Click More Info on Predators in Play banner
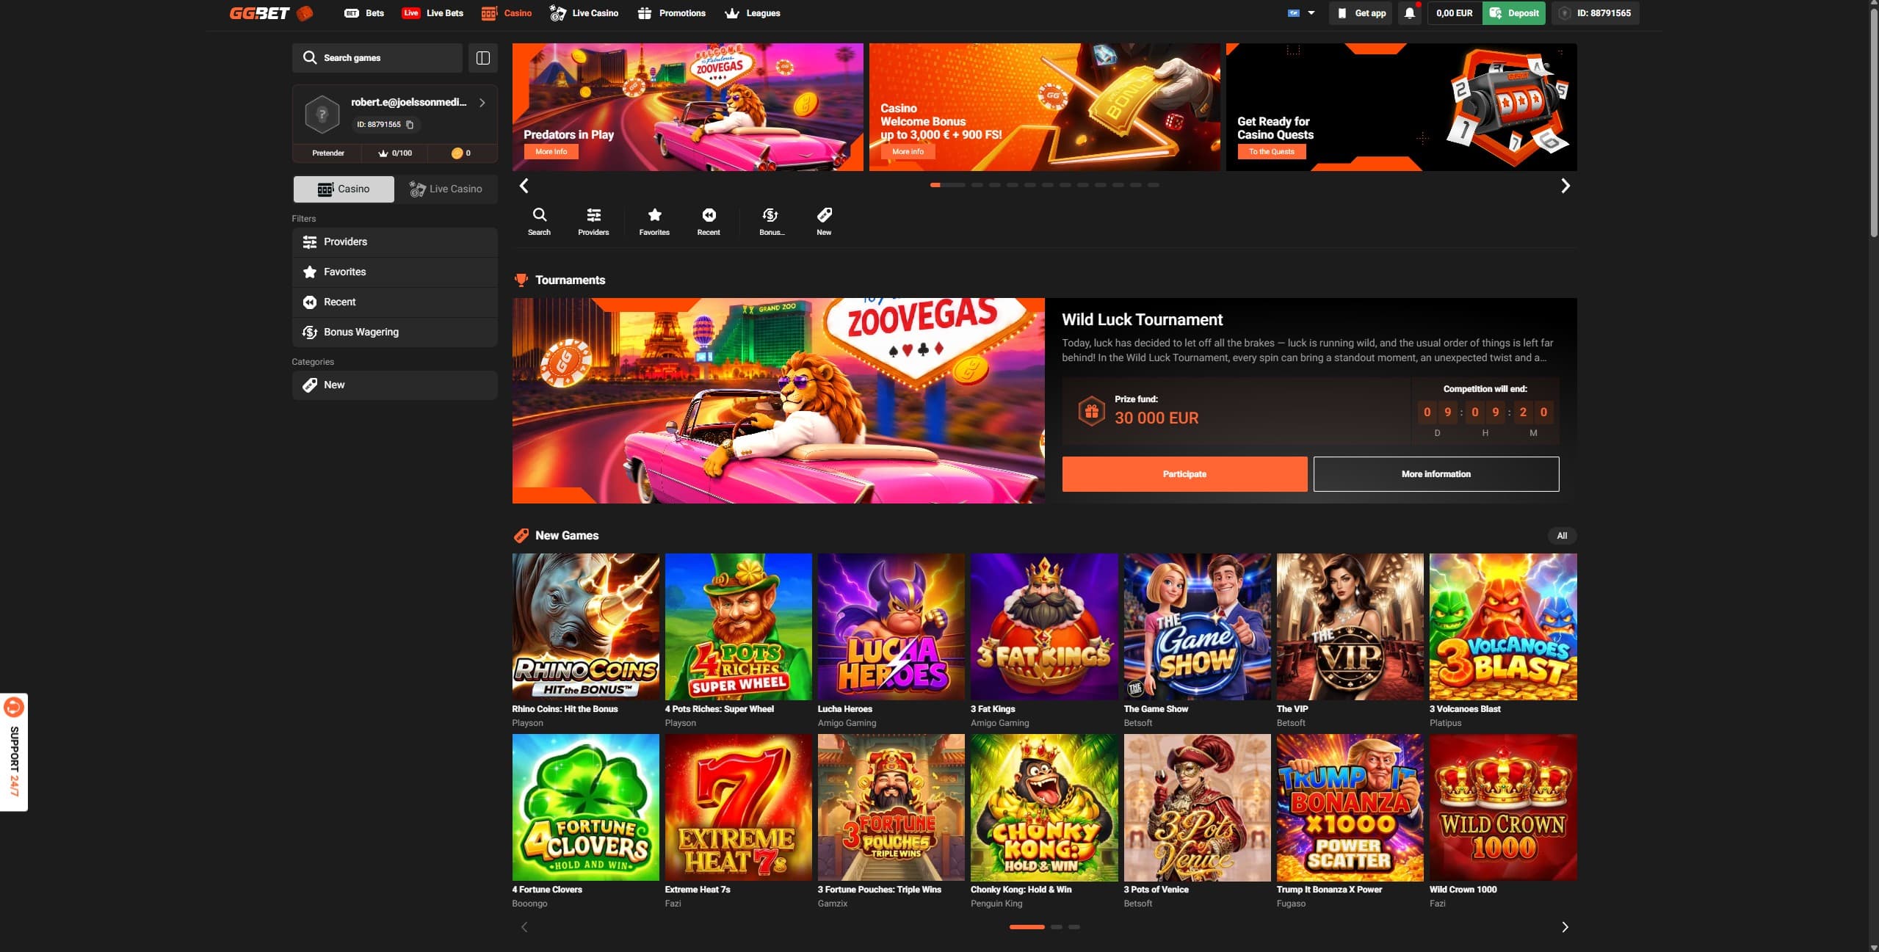 pyautogui.click(x=551, y=152)
